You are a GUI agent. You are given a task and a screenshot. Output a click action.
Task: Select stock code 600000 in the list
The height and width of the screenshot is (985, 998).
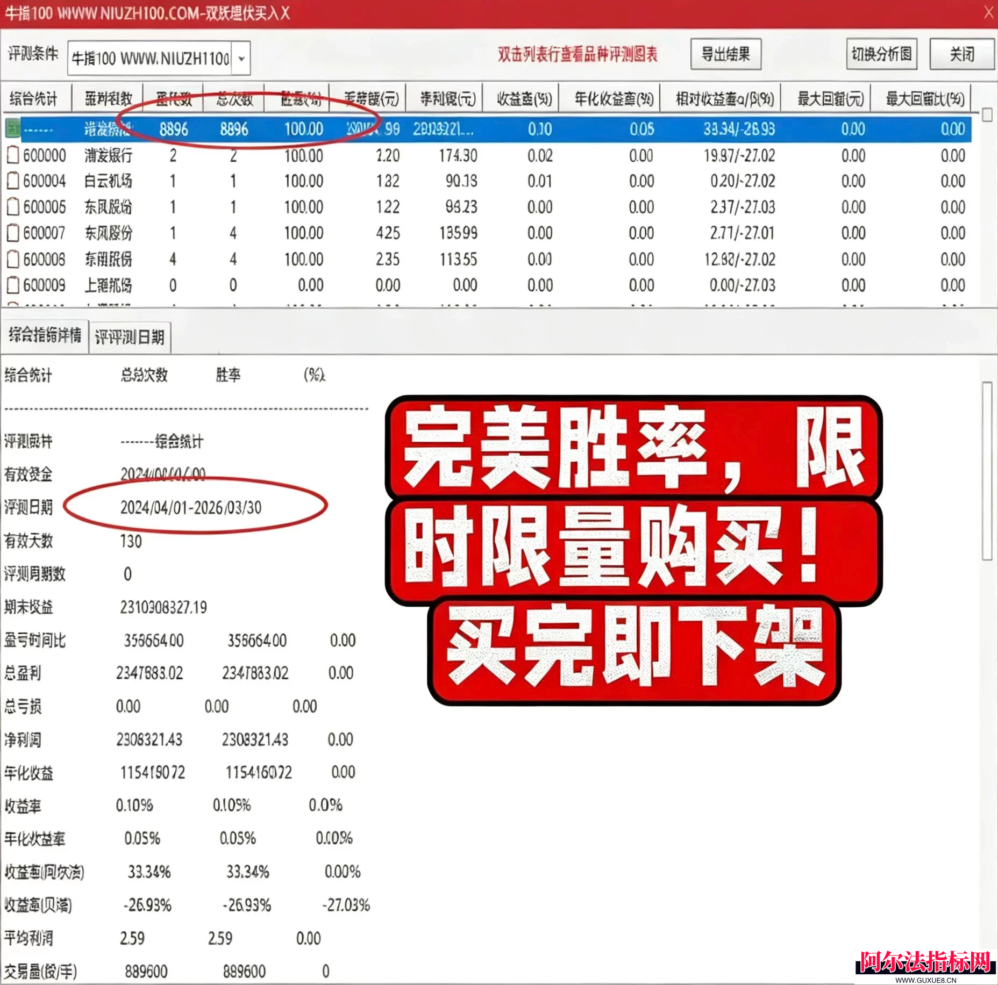[45, 155]
